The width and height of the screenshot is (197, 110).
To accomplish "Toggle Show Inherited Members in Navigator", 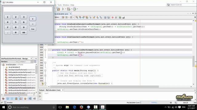I will [x=3, y=99].
